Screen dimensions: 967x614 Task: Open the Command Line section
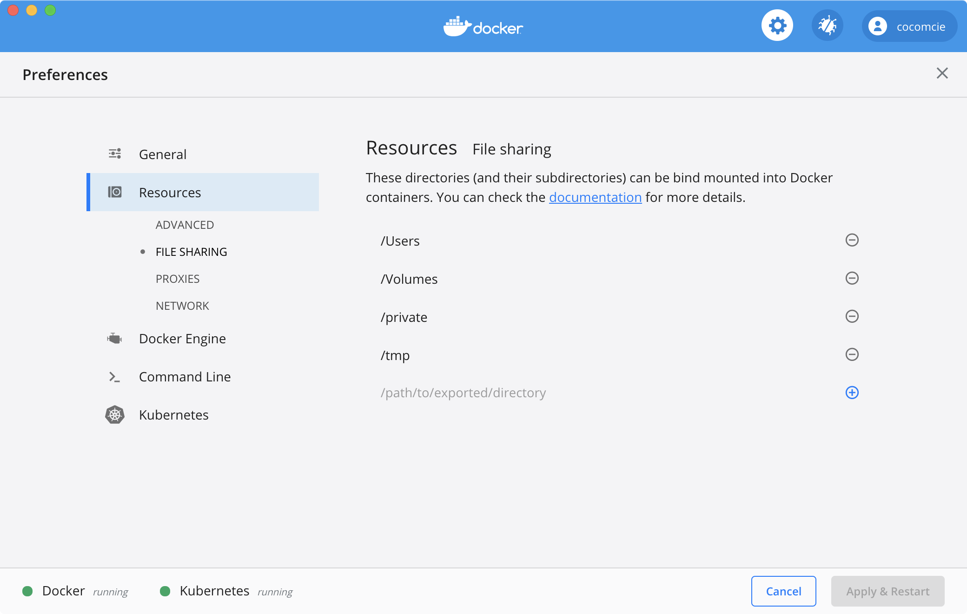203,377
